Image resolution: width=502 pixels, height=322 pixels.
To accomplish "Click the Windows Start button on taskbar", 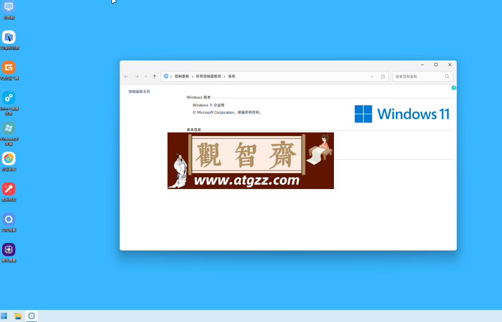I will click(4, 316).
